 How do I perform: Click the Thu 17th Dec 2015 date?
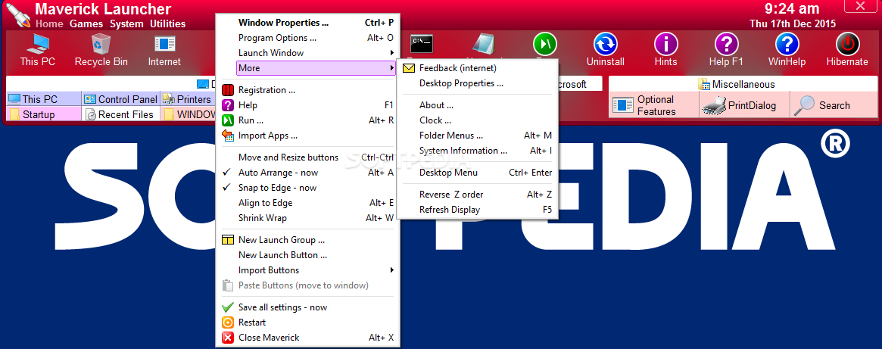click(x=793, y=23)
